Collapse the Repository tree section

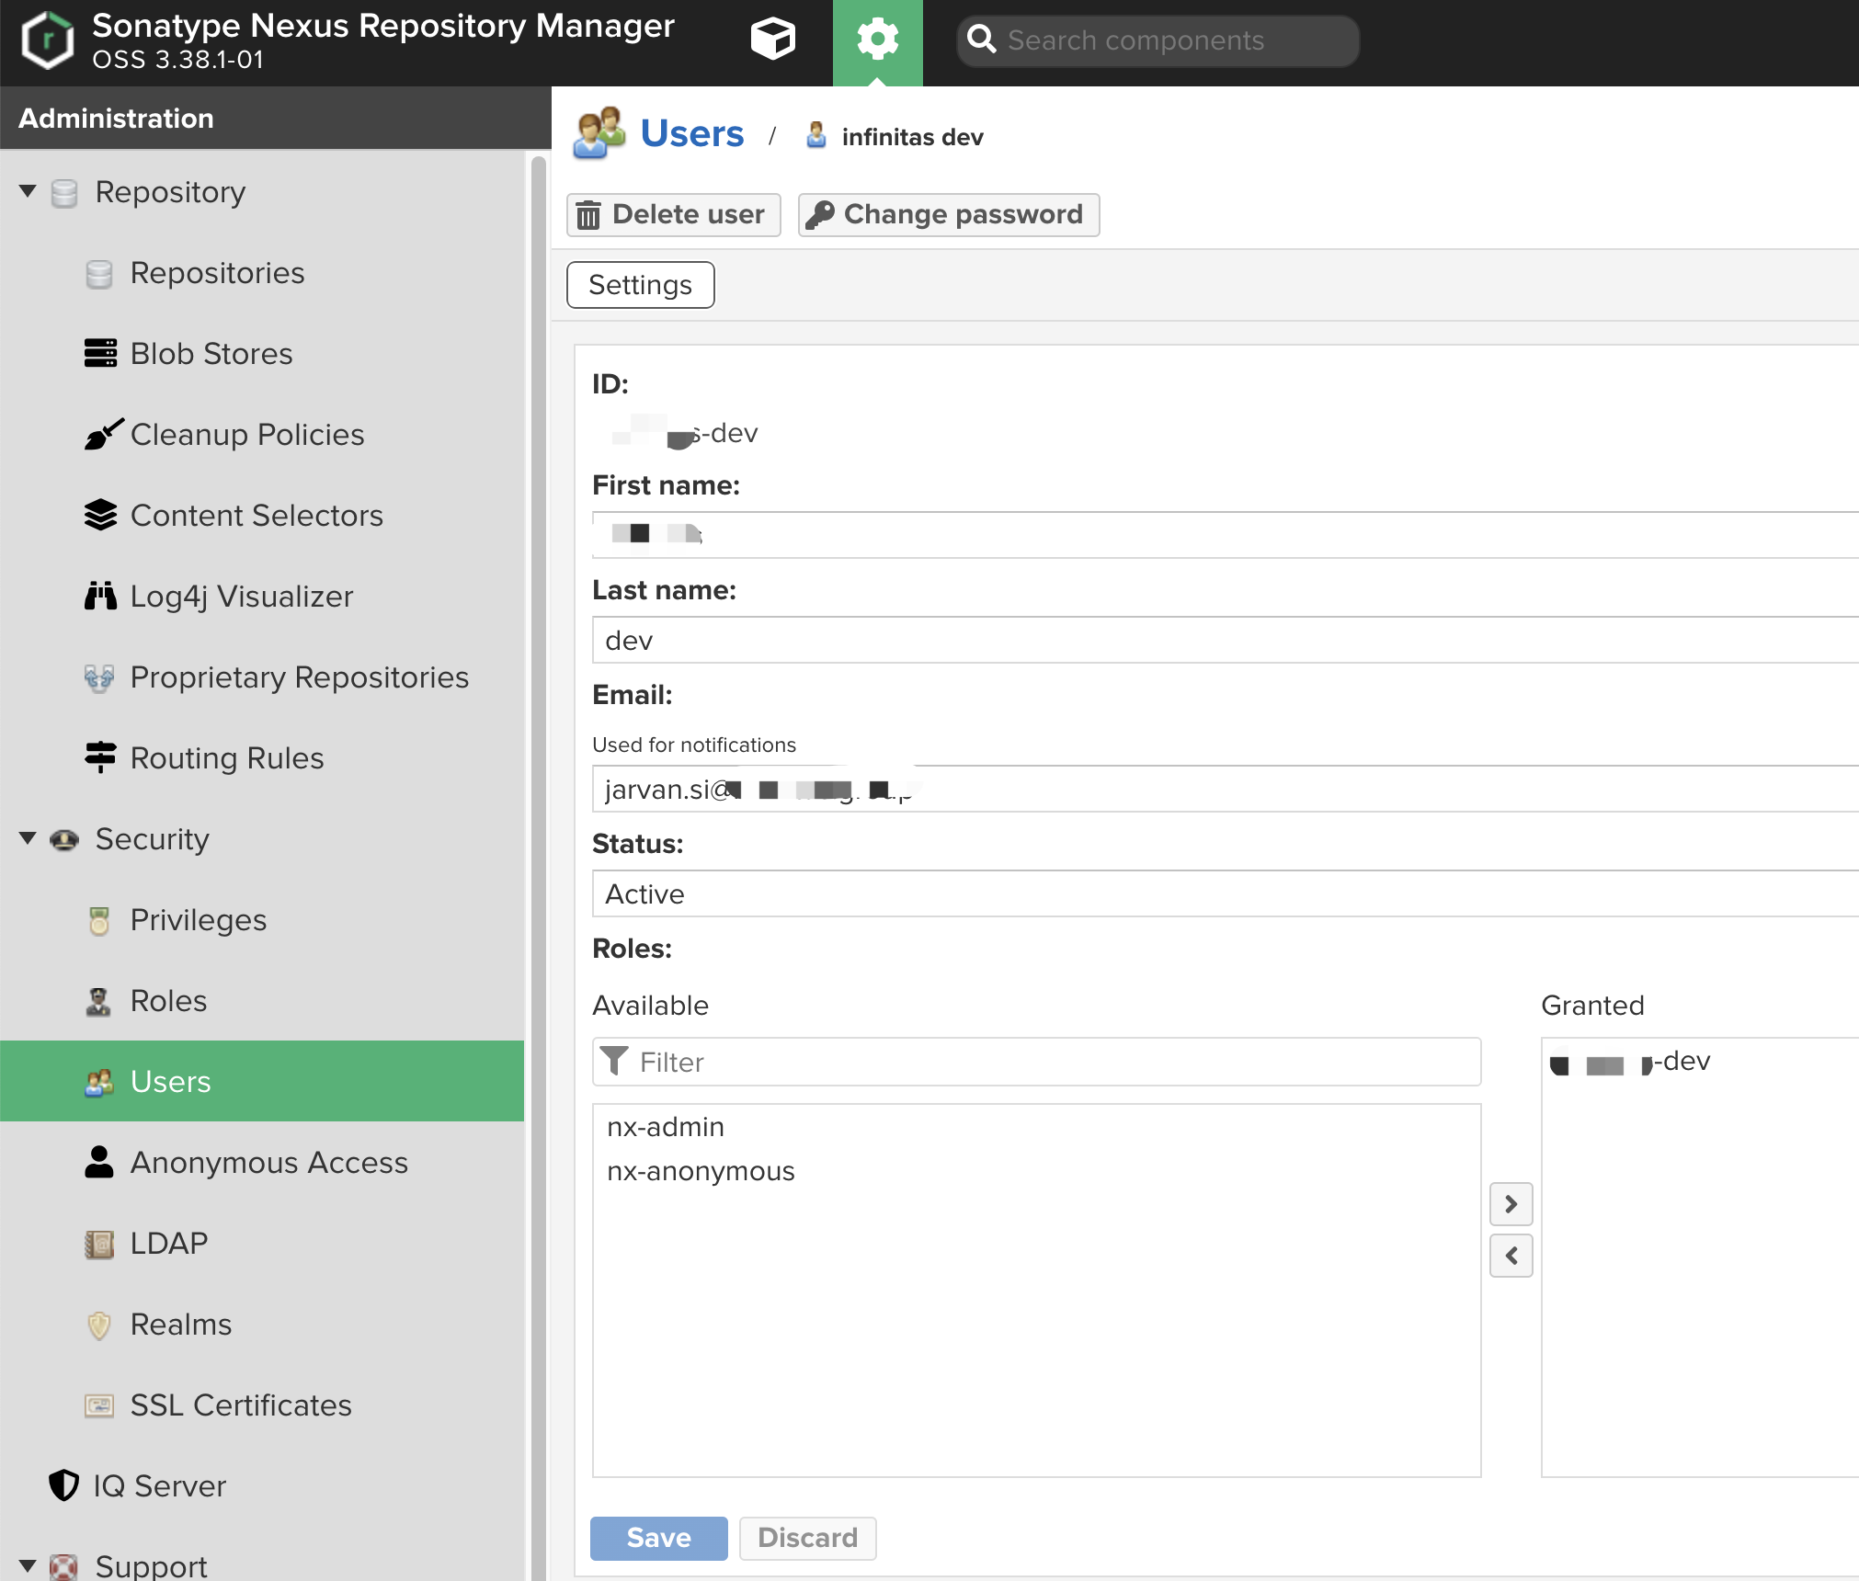28,191
